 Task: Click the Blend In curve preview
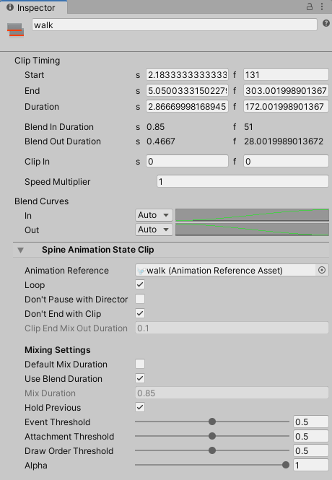(x=252, y=215)
